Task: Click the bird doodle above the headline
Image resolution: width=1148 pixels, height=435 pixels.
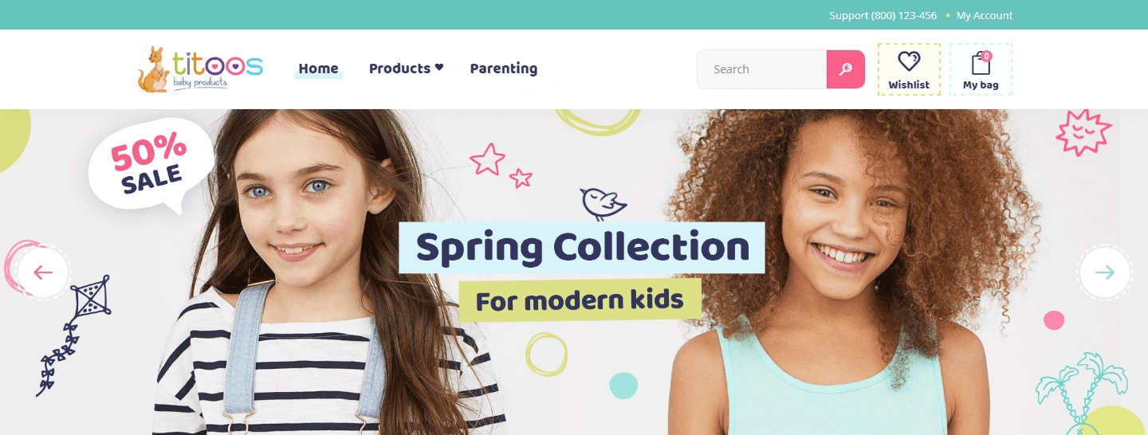Action: click(x=603, y=203)
